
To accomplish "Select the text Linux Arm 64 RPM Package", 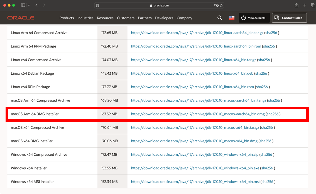I will pyautogui.click(x=33, y=46).
